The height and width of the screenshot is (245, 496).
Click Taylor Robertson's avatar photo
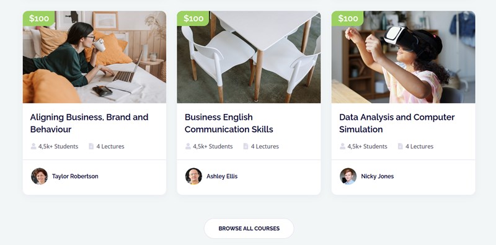point(39,176)
